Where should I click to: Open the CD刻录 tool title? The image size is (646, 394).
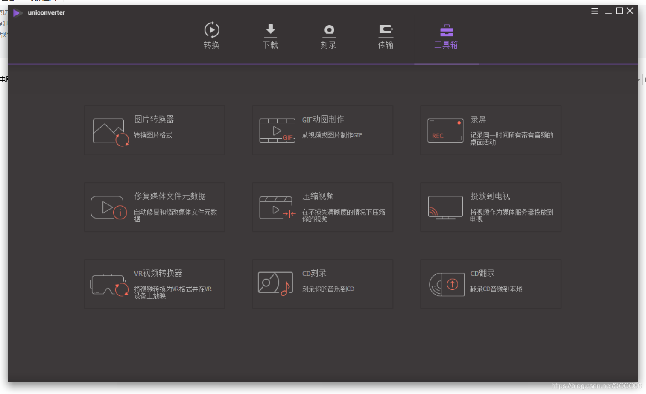[x=314, y=273]
